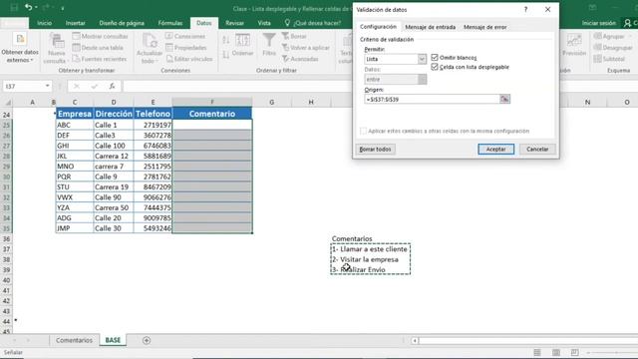638x359 pixels.
Task: Click the range selector icon in Origen field
Action: (x=504, y=99)
